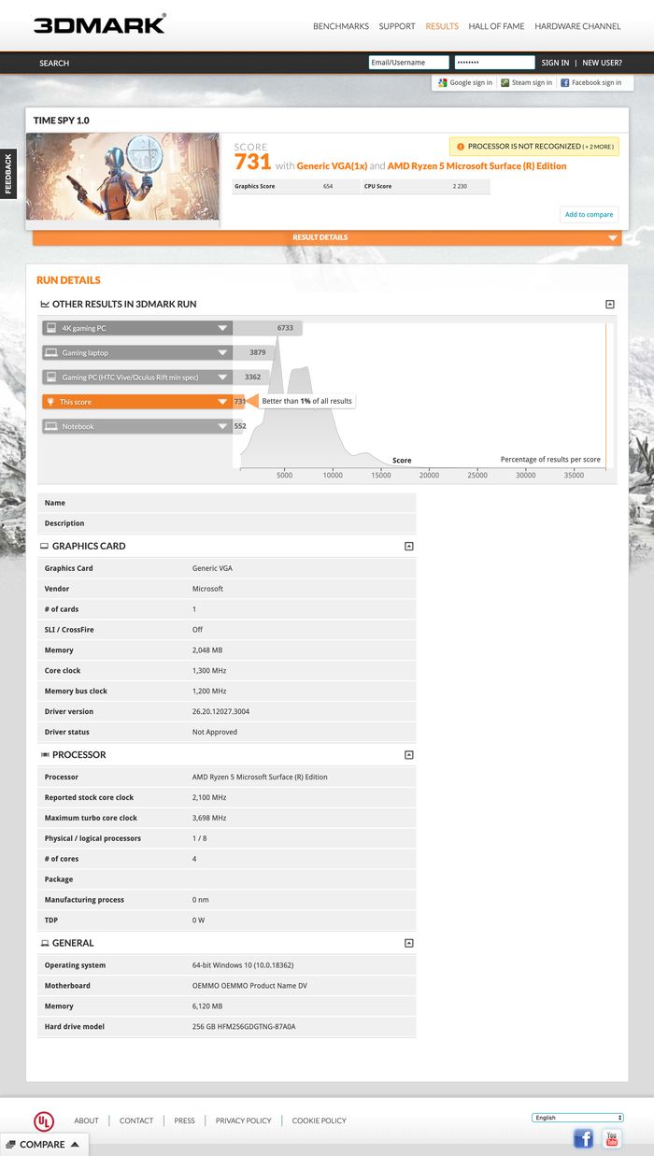Sign in with Steam

527,82
